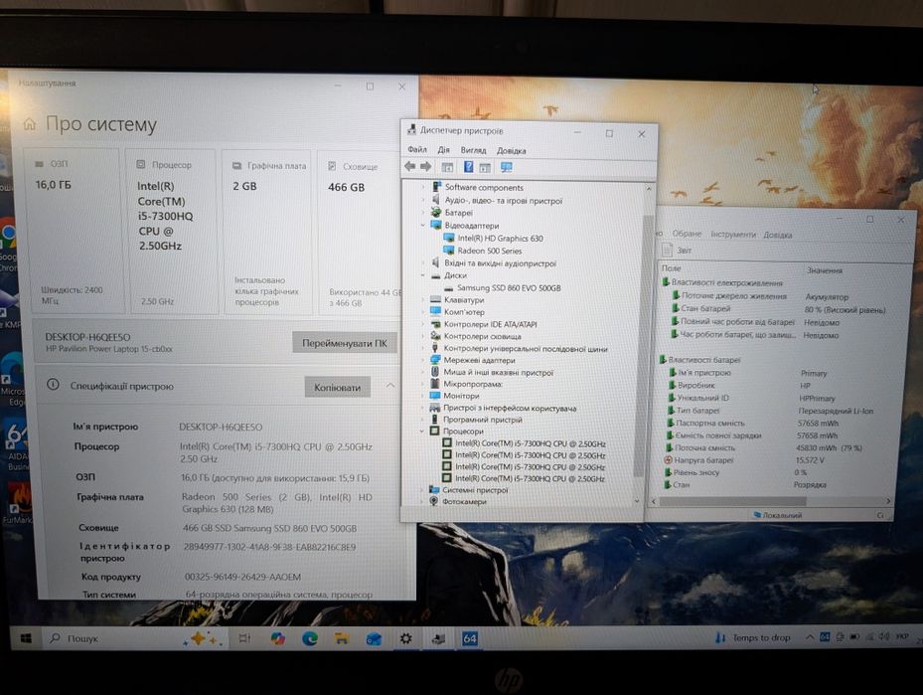Screen dimensions: 923x695
Task: Expand the Клавіатури tree node
Action: 422,300
